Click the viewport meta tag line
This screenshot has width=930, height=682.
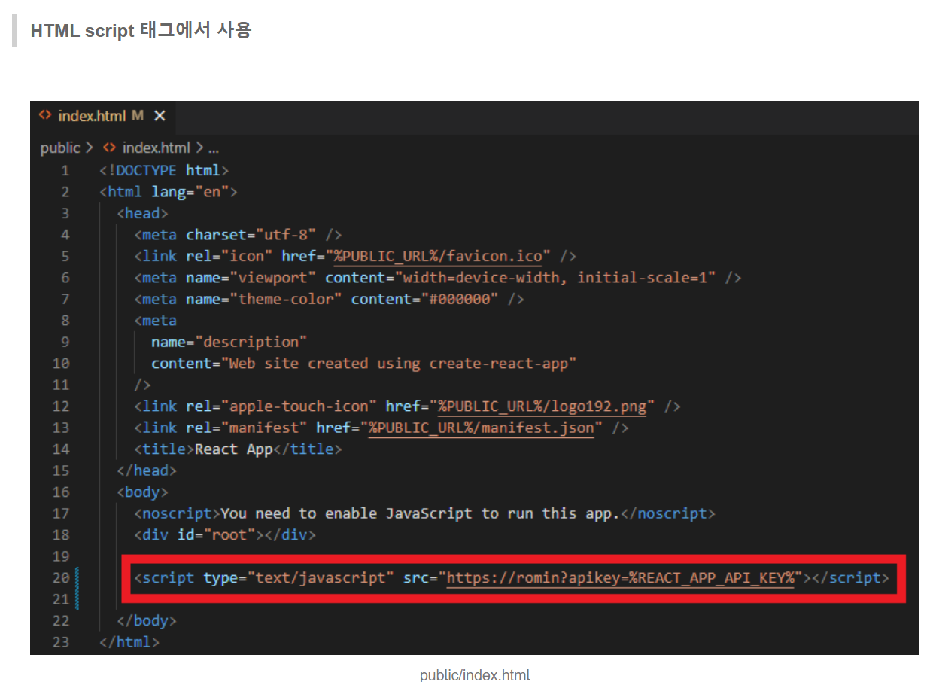tap(438, 278)
